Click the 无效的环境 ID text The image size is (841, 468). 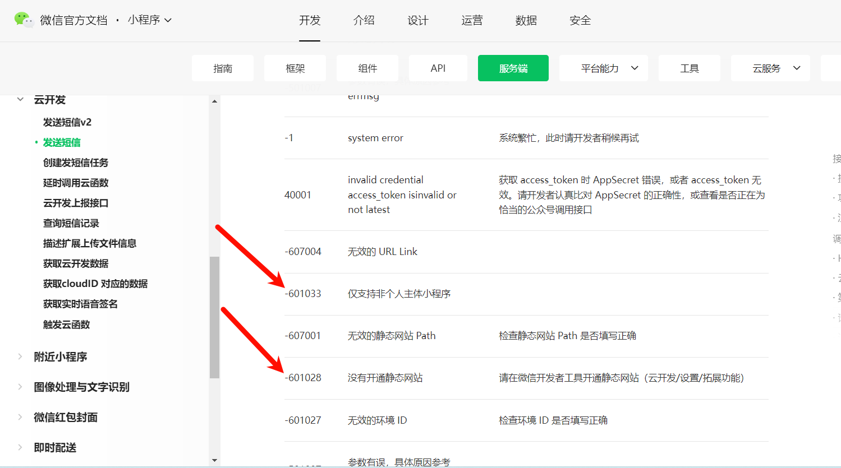pyautogui.click(x=378, y=420)
